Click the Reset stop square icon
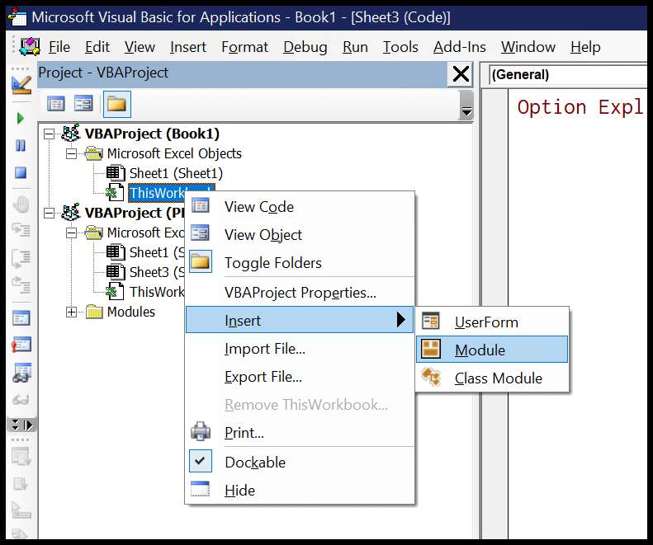The height and width of the screenshot is (545, 653). pyautogui.click(x=21, y=172)
